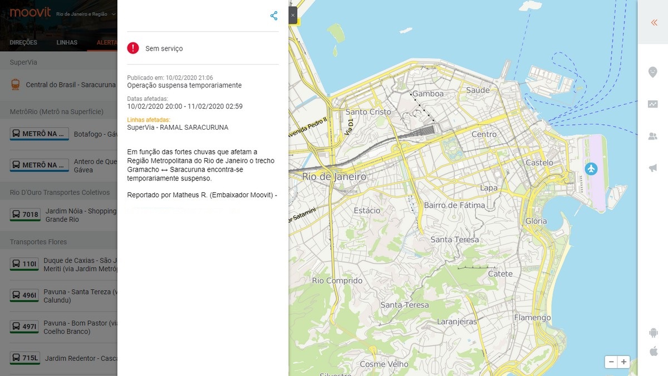Screen dimensions: 668x376
Task: Click the Gamboa label on the map
Action: pyautogui.click(x=428, y=94)
